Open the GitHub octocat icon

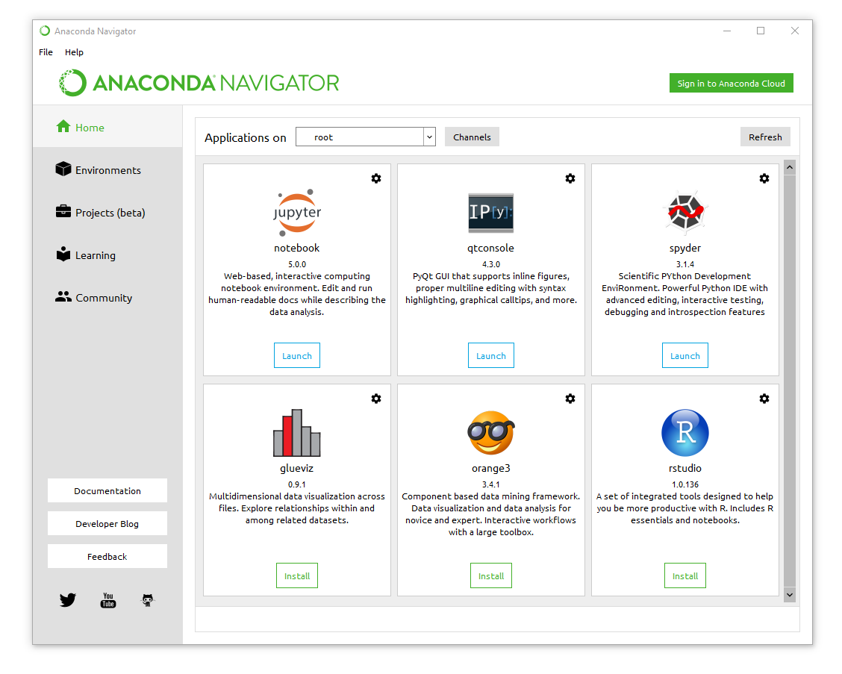(148, 600)
